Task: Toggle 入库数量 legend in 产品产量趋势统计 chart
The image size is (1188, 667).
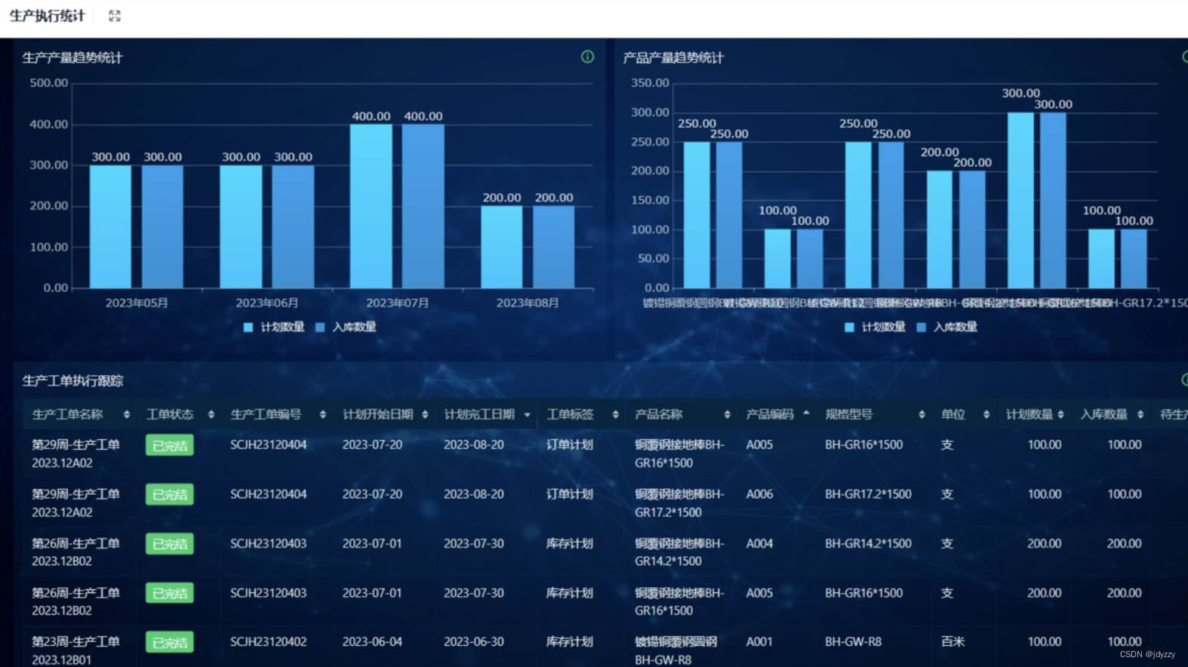Action: pos(946,327)
